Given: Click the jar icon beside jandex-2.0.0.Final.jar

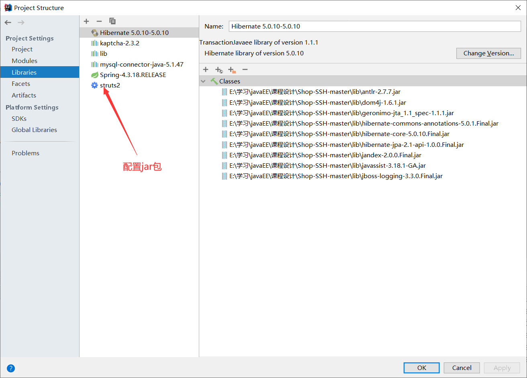Looking at the screenshot, I should coord(225,155).
